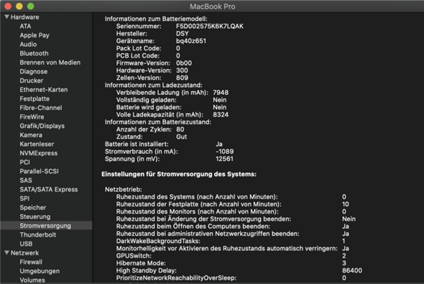Click the Hardware section label

[25, 17]
